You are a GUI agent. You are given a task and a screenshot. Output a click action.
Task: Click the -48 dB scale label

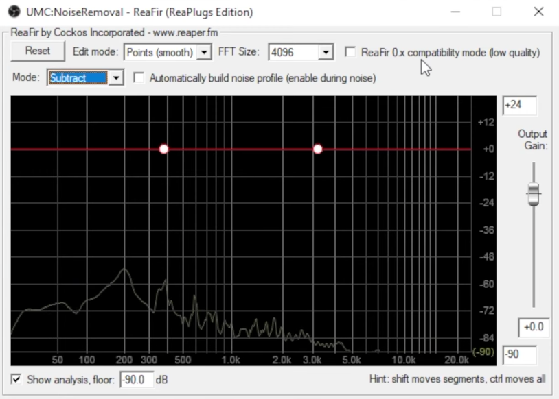[487, 256]
